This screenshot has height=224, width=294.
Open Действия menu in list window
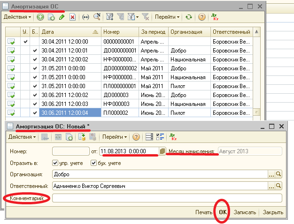click(x=17, y=17)
